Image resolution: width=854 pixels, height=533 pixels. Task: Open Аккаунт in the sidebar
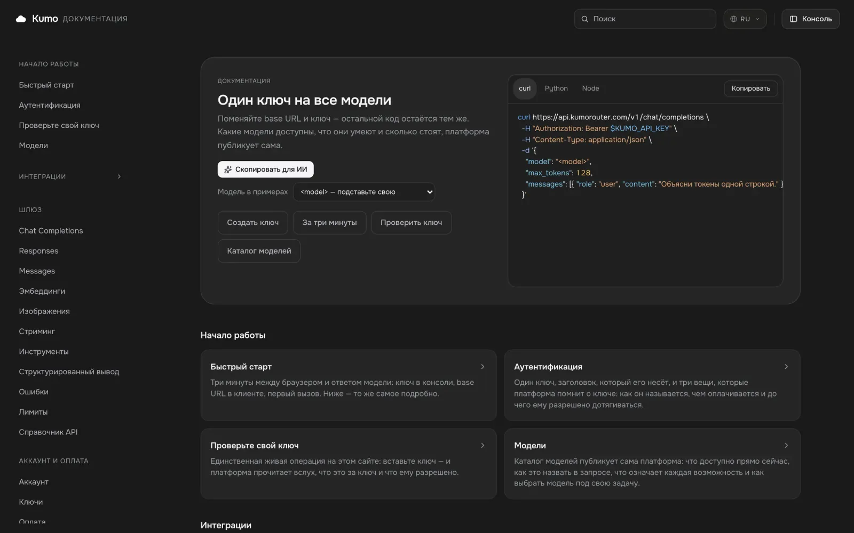click(34, 482)
